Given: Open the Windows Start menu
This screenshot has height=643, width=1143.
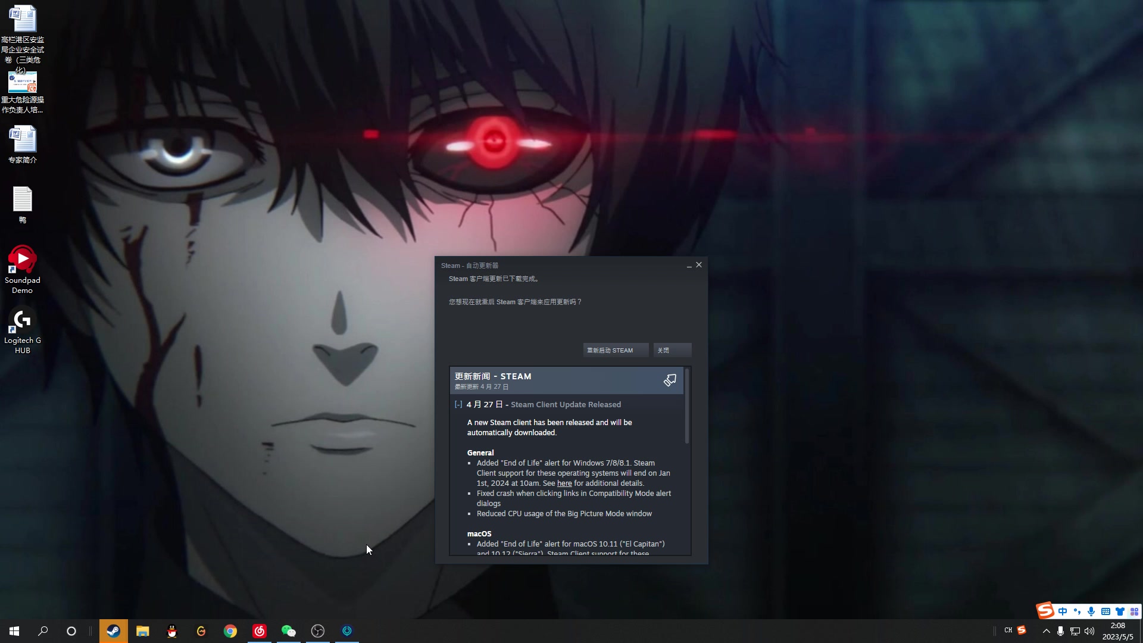Looking at the screenshot, I should tap(14, 631).
